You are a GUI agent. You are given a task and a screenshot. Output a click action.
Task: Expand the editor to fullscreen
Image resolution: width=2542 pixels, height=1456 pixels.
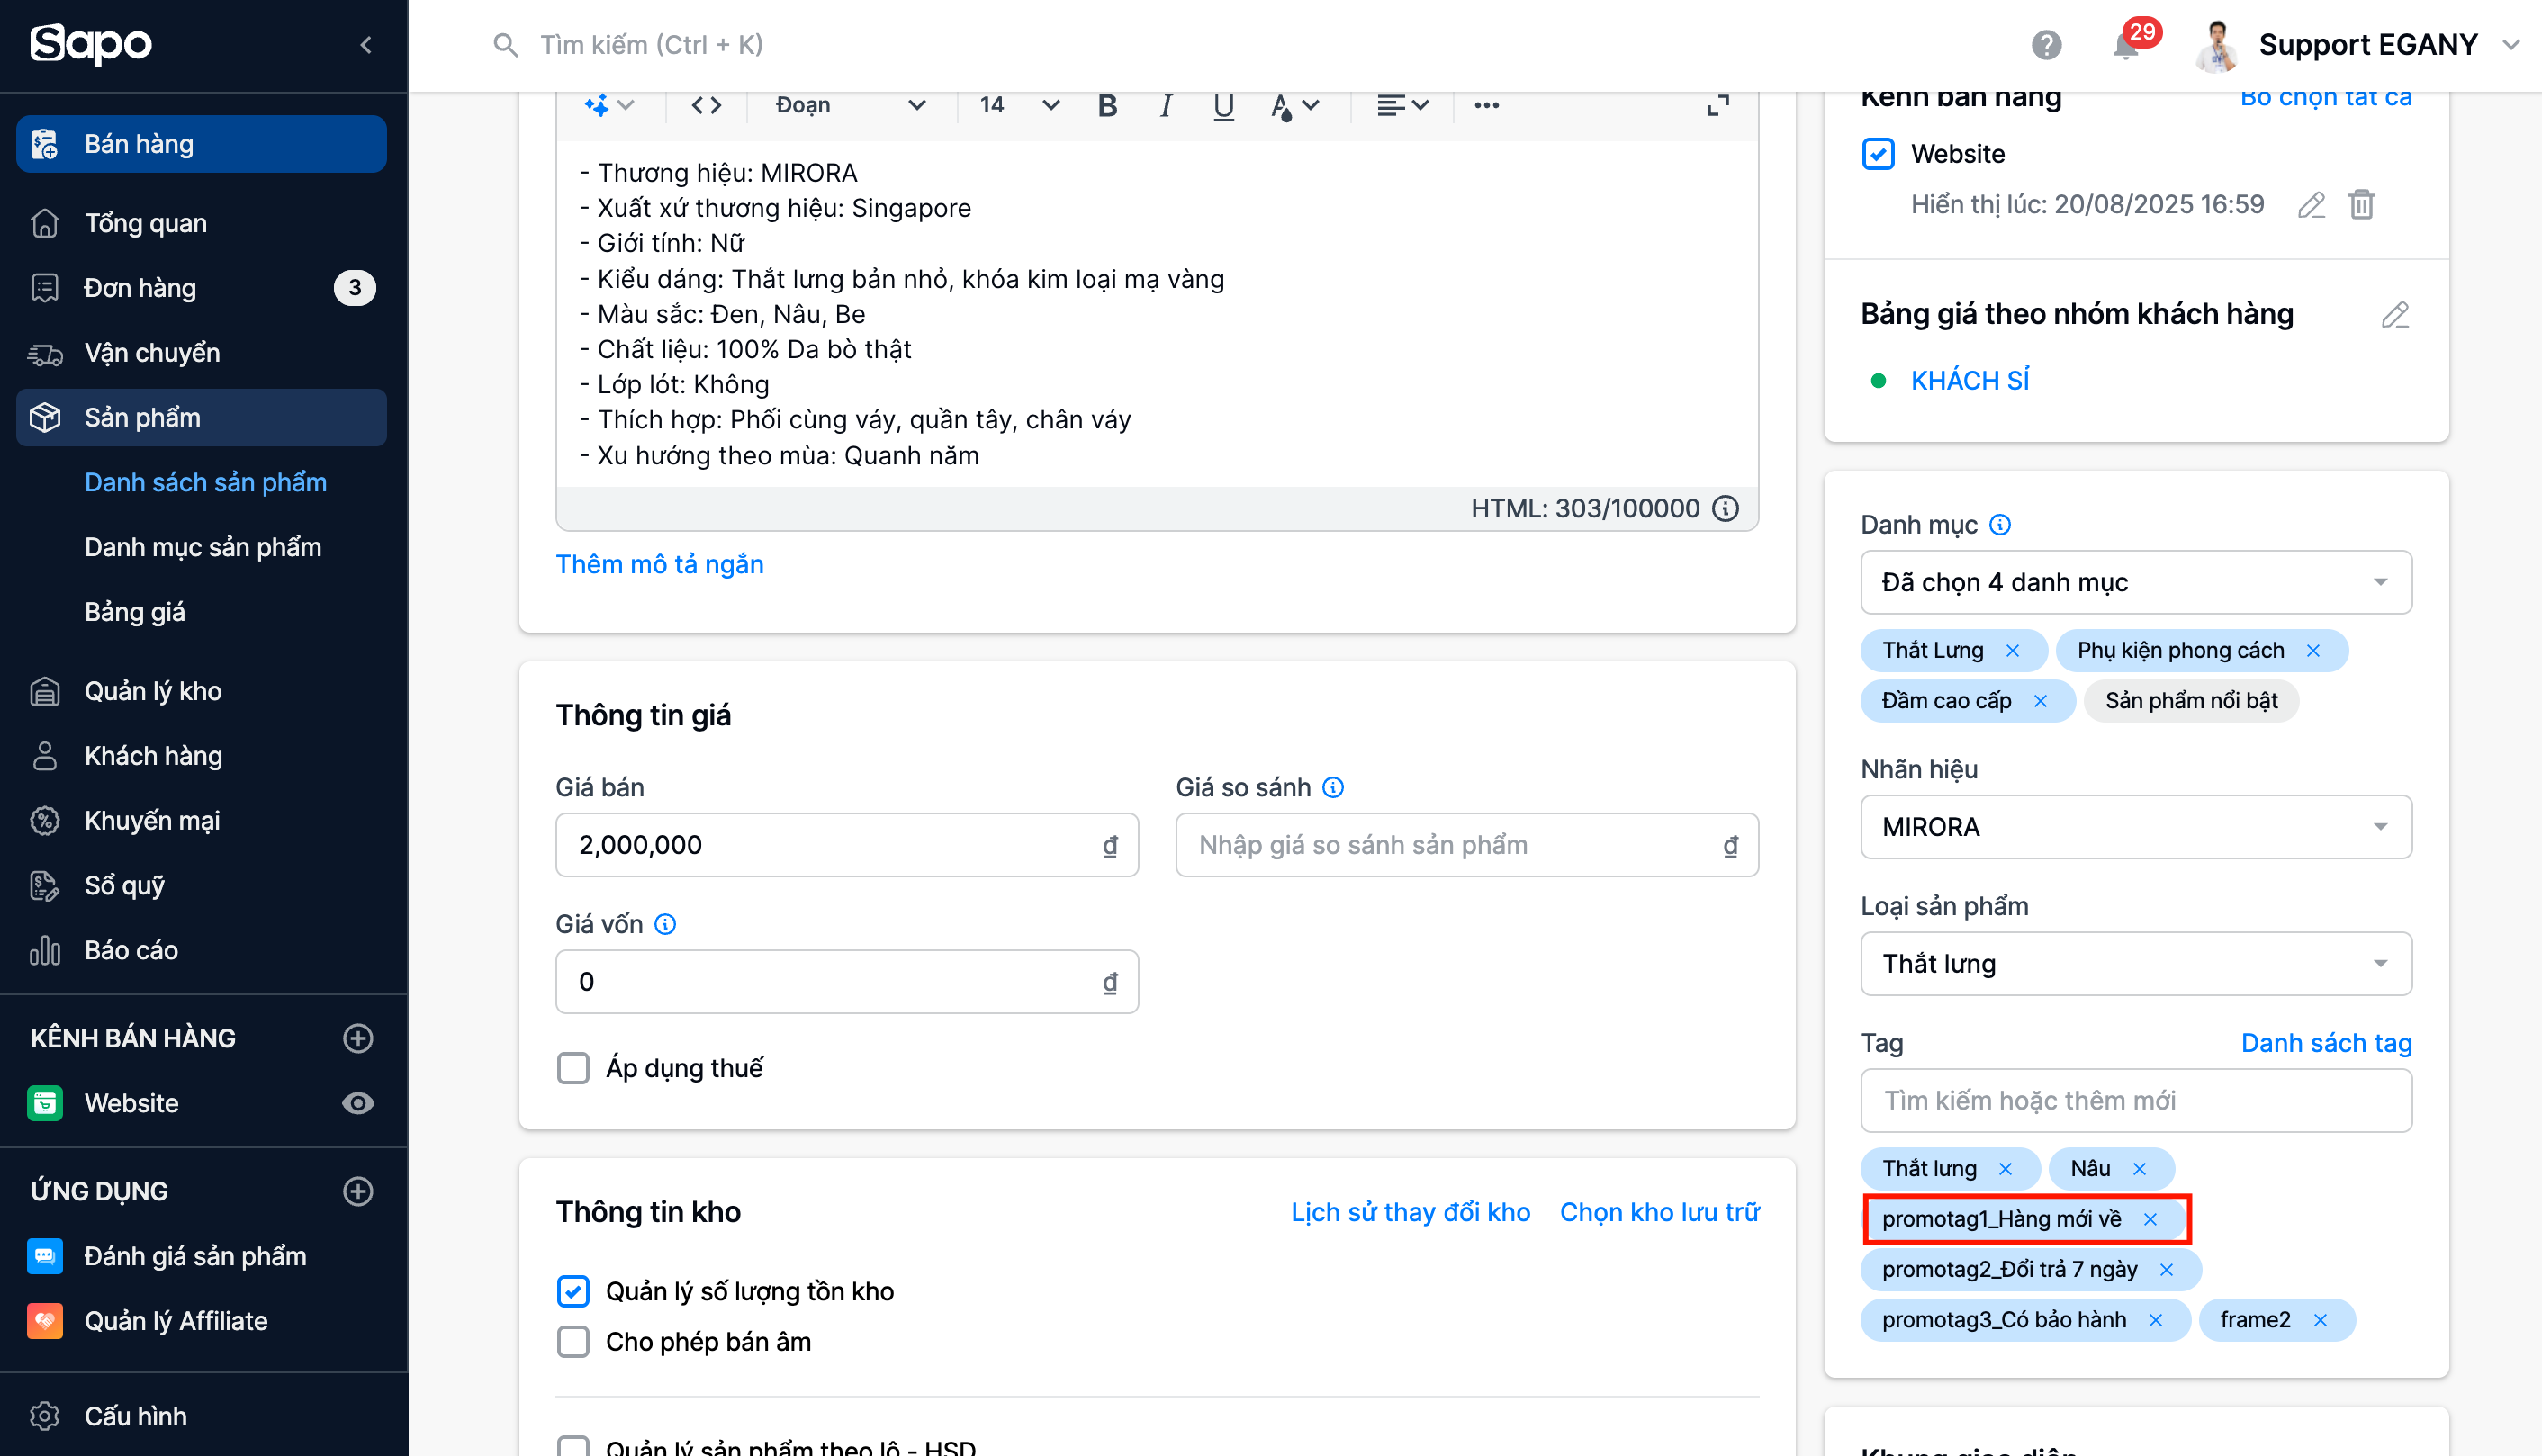(1717, 106)
